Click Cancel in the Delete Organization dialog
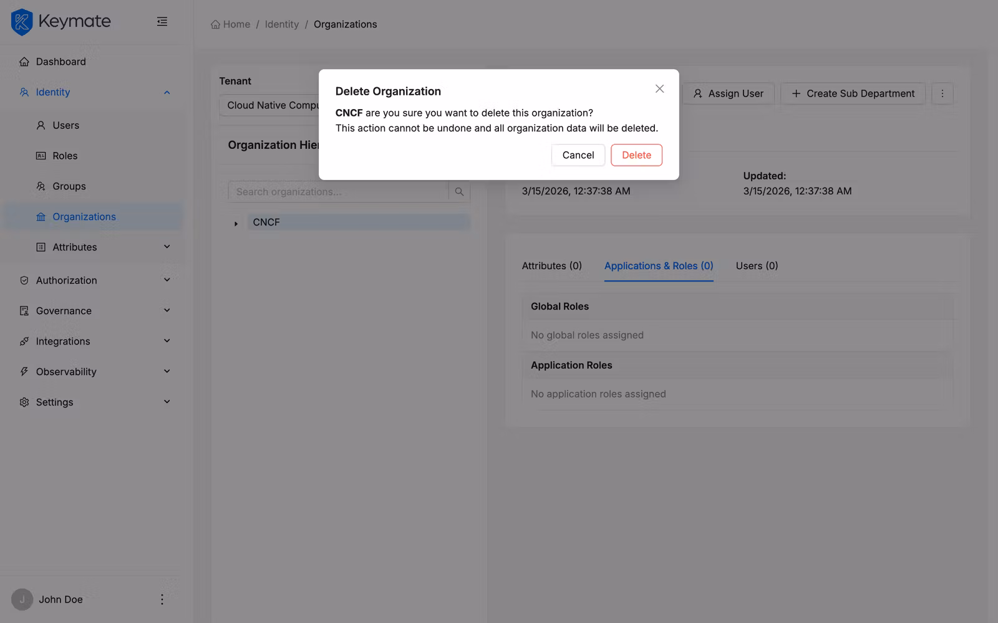This screenshot has height=623, width=998. pyautogui.click(x=578, y=155)
